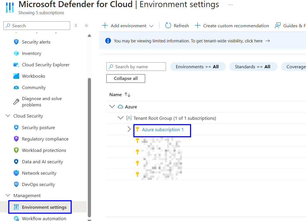
Task: Open the Add environment dropdown arrow
Action: coord(151,26)
